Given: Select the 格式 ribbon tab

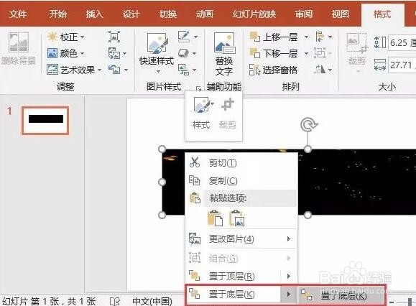Looking at the screenshot, I should [x=382, y=14].
